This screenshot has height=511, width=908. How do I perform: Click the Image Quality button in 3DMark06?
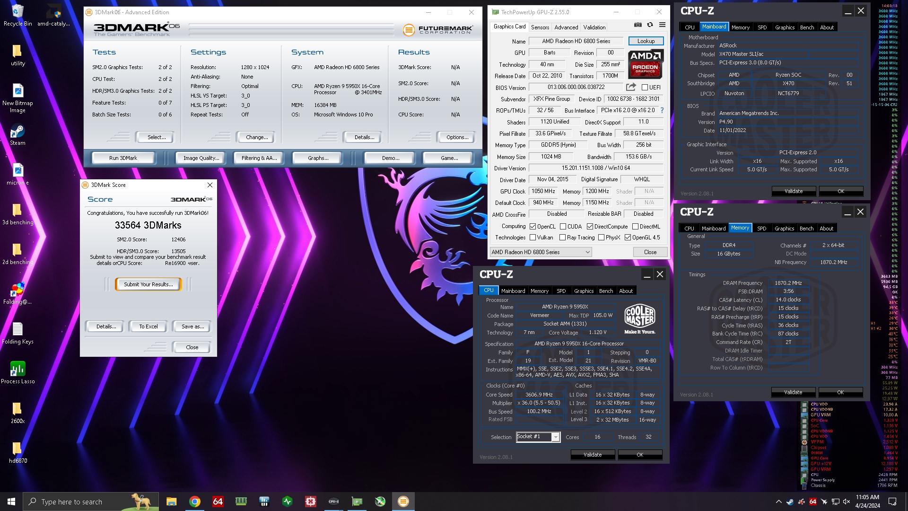click(201, 158)
